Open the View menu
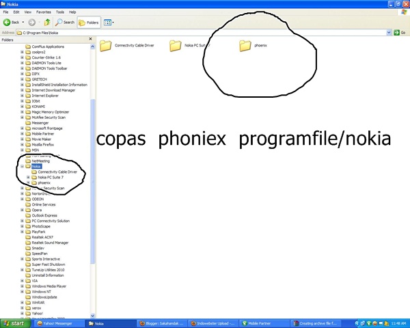 pyautogui.click(x=28, y=12)
